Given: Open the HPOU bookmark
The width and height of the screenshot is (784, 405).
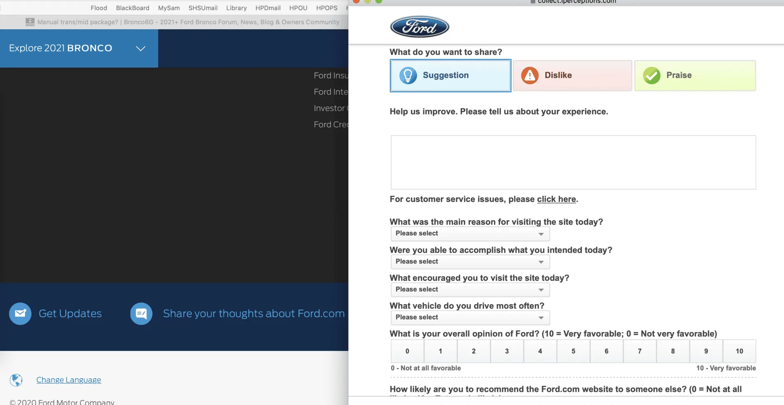Looking at the screenshot, I should point(298,8).
